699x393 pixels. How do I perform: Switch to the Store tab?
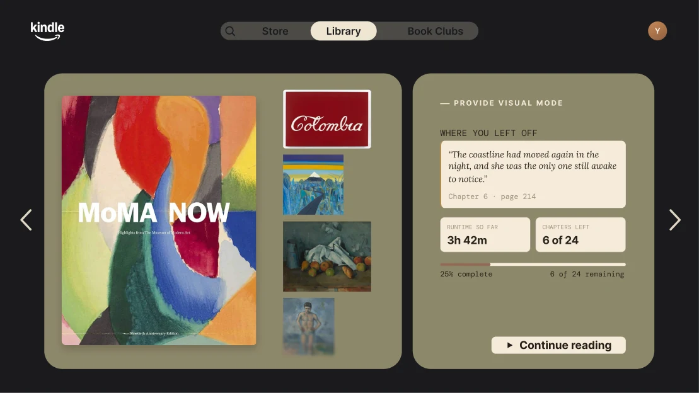pos(275,31)
